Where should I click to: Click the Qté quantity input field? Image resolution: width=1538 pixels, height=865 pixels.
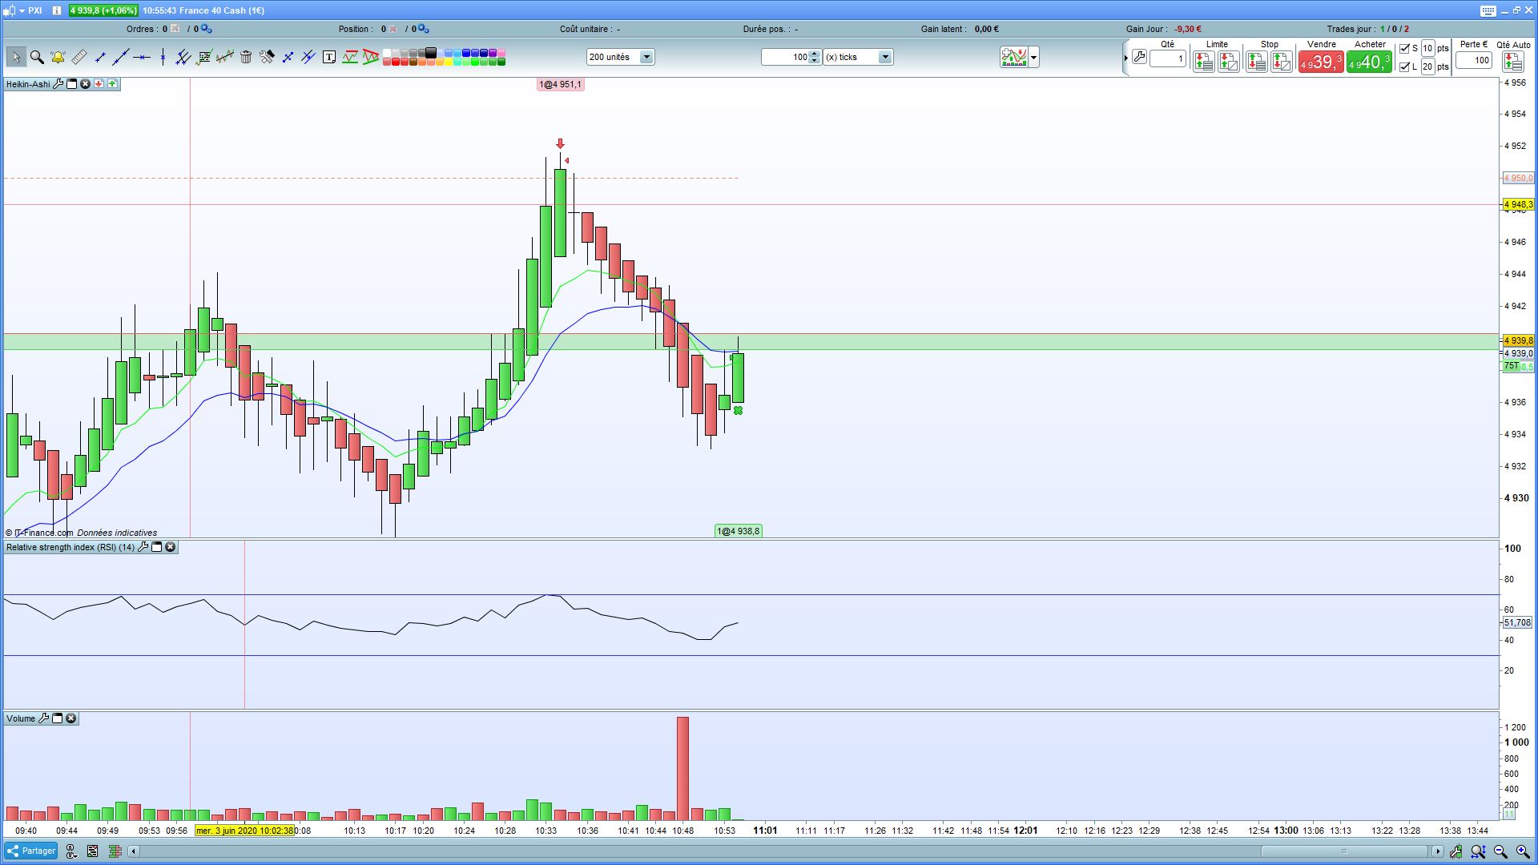click(x=1168, y=58)
